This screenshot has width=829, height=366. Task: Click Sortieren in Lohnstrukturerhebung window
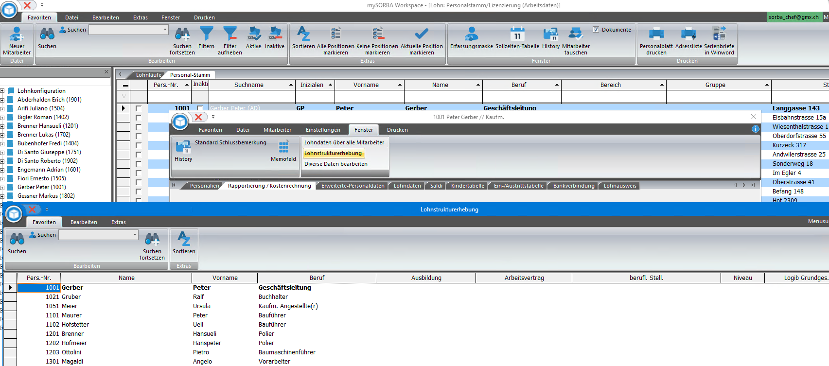(184, 243)
